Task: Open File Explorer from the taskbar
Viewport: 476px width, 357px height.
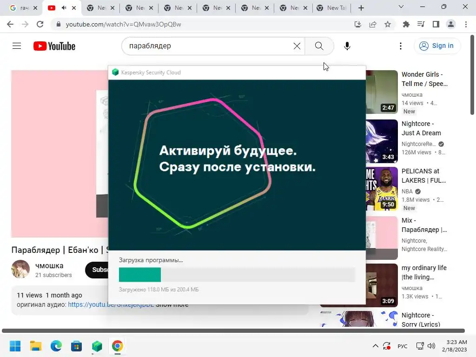Action: pos(35,346)
